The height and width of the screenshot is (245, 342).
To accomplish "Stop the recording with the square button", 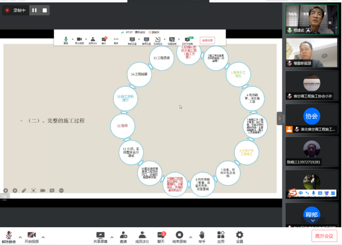I will pos(44,10).
